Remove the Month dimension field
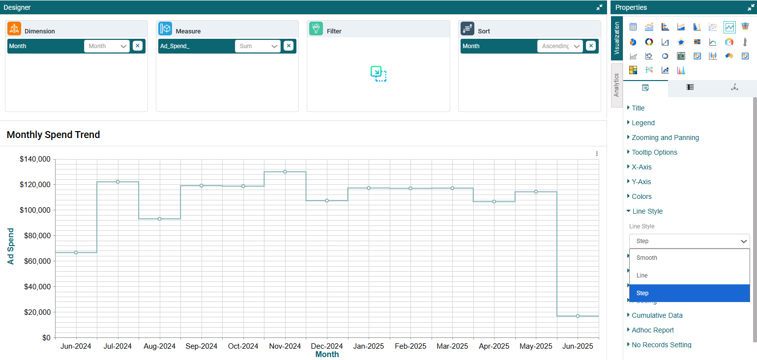Viewport: 757px width, 360px height. coord(138,46)
